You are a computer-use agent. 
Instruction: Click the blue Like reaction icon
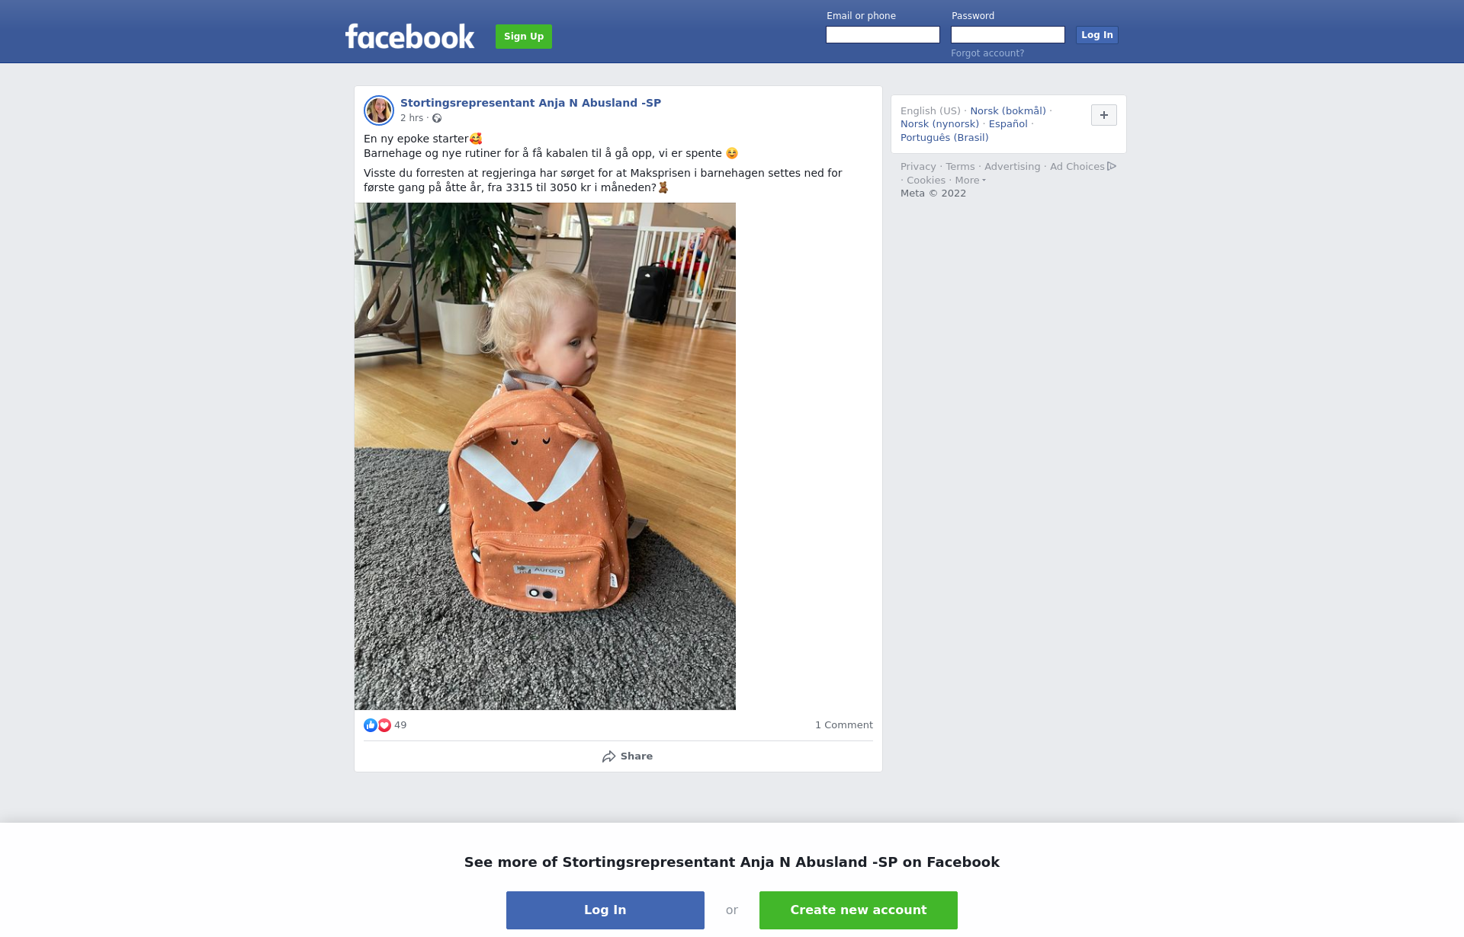(371, 725)
